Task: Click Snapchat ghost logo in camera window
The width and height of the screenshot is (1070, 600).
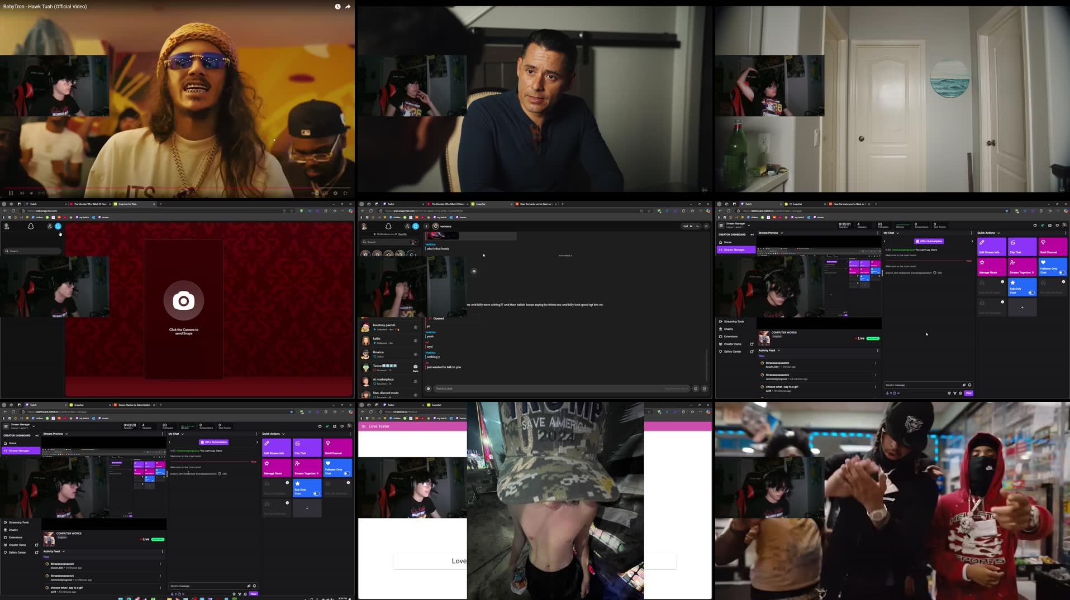Action: coord(31,226)
